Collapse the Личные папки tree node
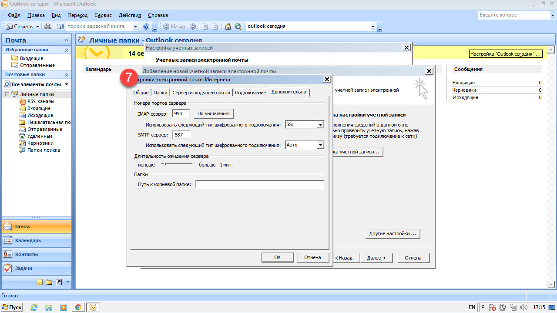557x313 pixels. (x=7, y=94)
